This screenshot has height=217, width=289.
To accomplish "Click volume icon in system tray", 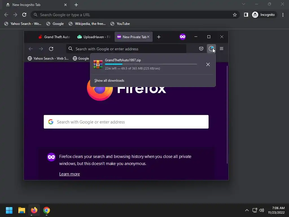I will point(262,210).
